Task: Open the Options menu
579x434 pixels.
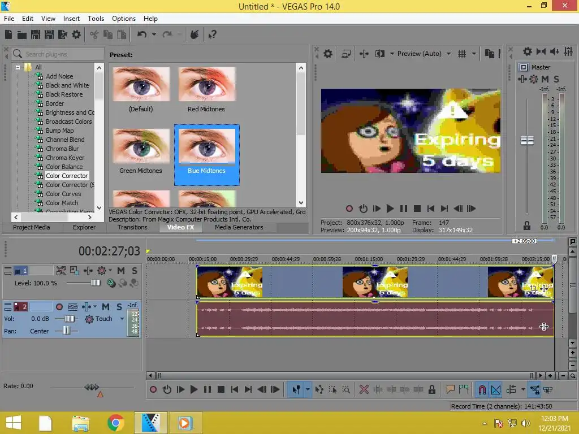Action: point(124,19)
